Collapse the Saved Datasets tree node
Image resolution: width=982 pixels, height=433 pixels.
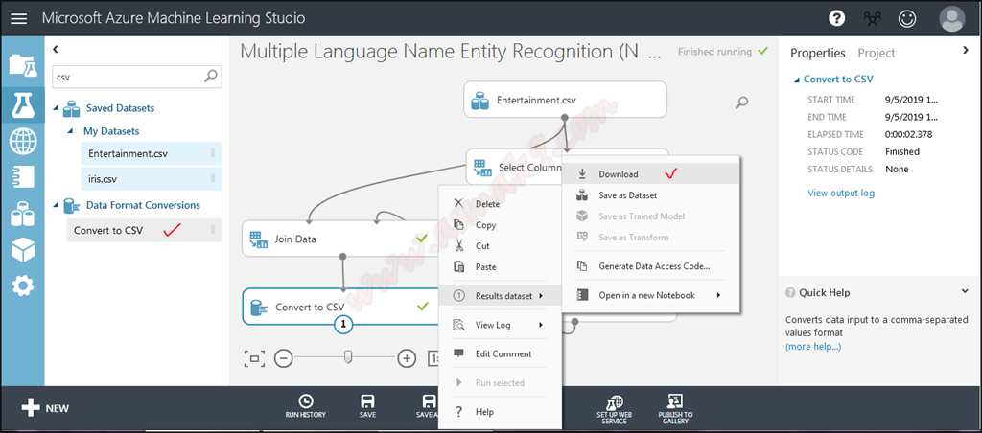(55, 109)
